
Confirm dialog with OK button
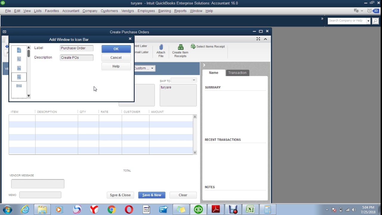tap(116, 49)
